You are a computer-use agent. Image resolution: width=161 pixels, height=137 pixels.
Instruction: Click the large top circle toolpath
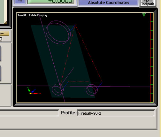click(58, 32)
